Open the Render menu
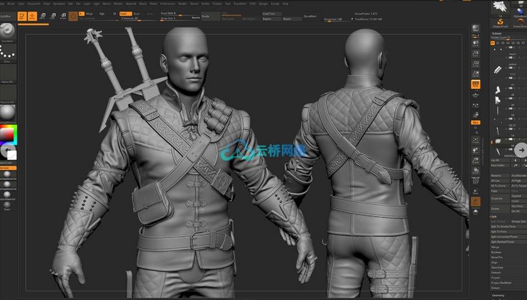 click(183, 4)
